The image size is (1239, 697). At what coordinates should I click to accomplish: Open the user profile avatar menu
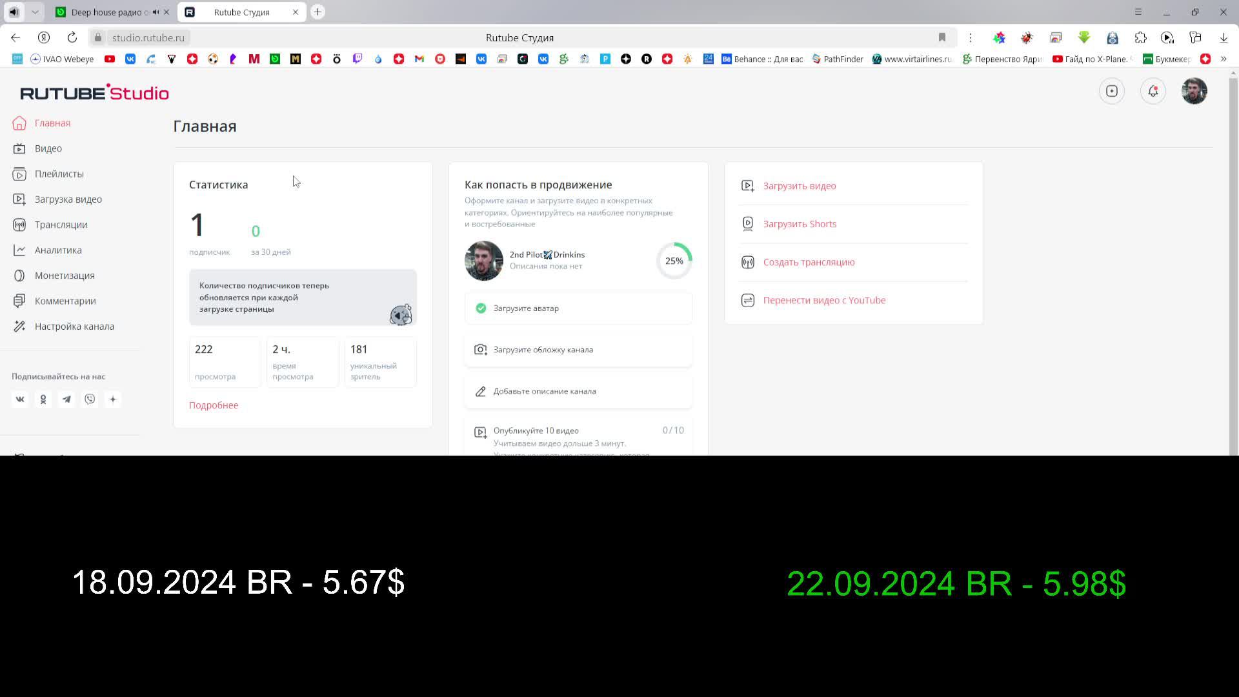(1194, 91)
